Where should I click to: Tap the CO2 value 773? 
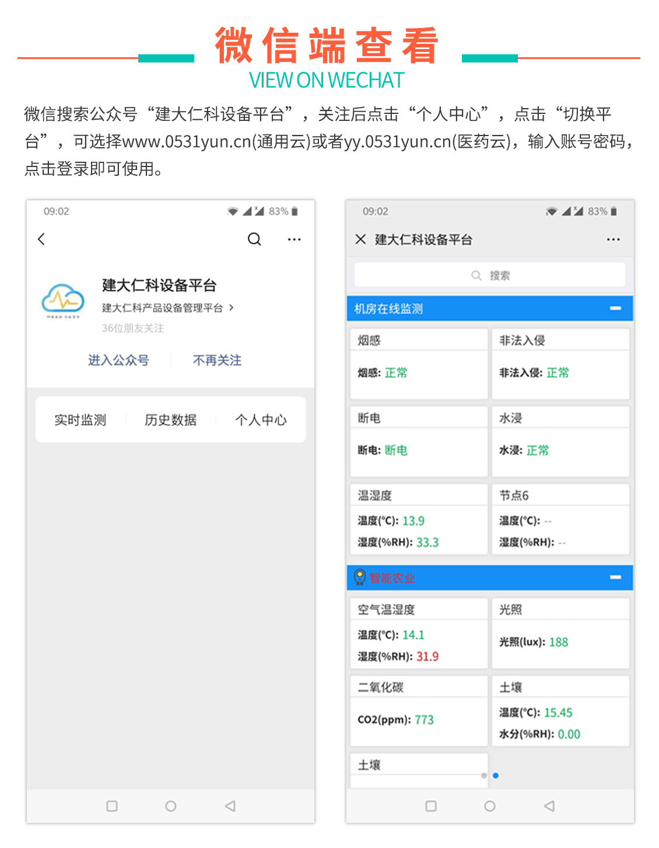click(425, 720)
